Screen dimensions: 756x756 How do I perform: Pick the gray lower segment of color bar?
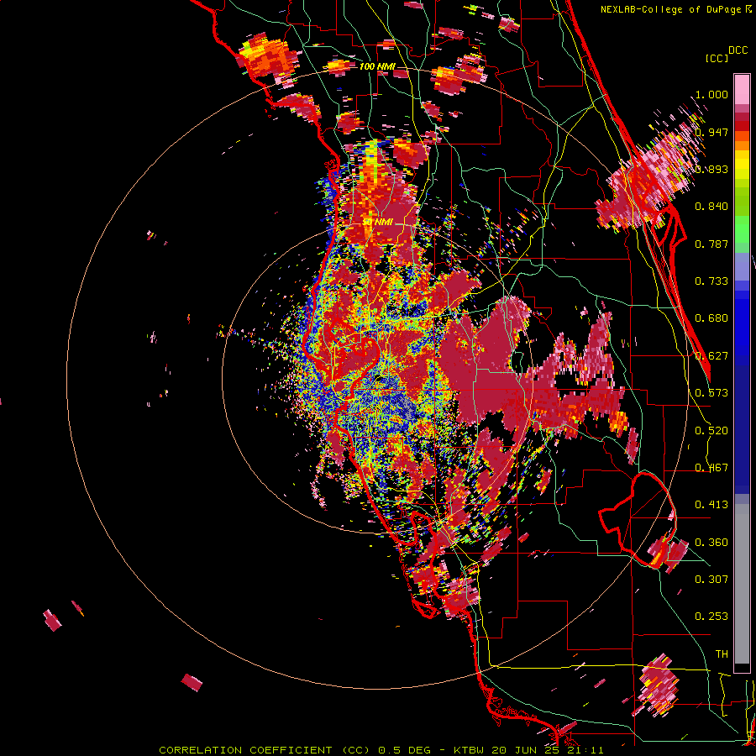tap(742, 584)
